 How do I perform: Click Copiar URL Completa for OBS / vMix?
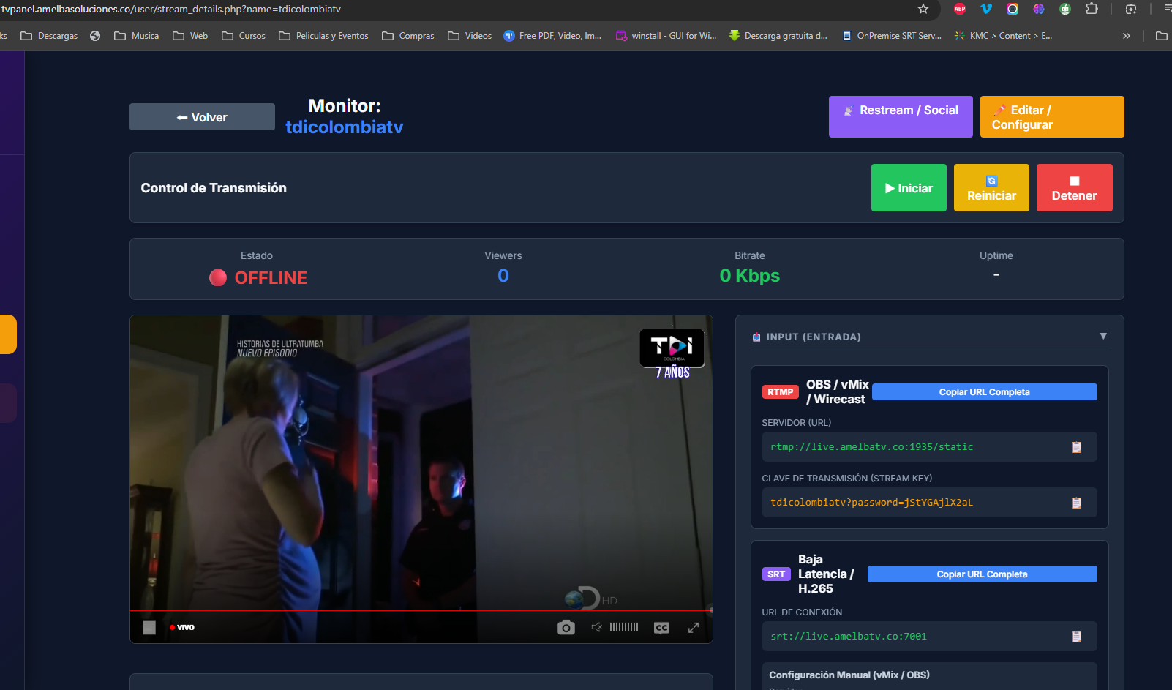pyautogui.click(x=984, y=391)
